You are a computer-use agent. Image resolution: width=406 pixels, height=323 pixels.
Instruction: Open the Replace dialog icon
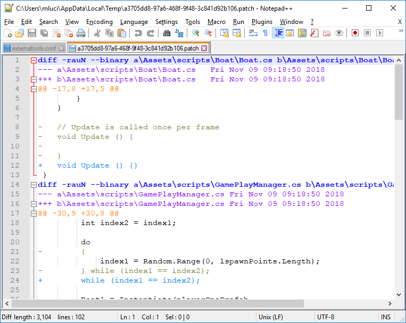(x=179, y=33)
